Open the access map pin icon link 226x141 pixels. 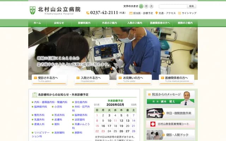coord(156,13)
